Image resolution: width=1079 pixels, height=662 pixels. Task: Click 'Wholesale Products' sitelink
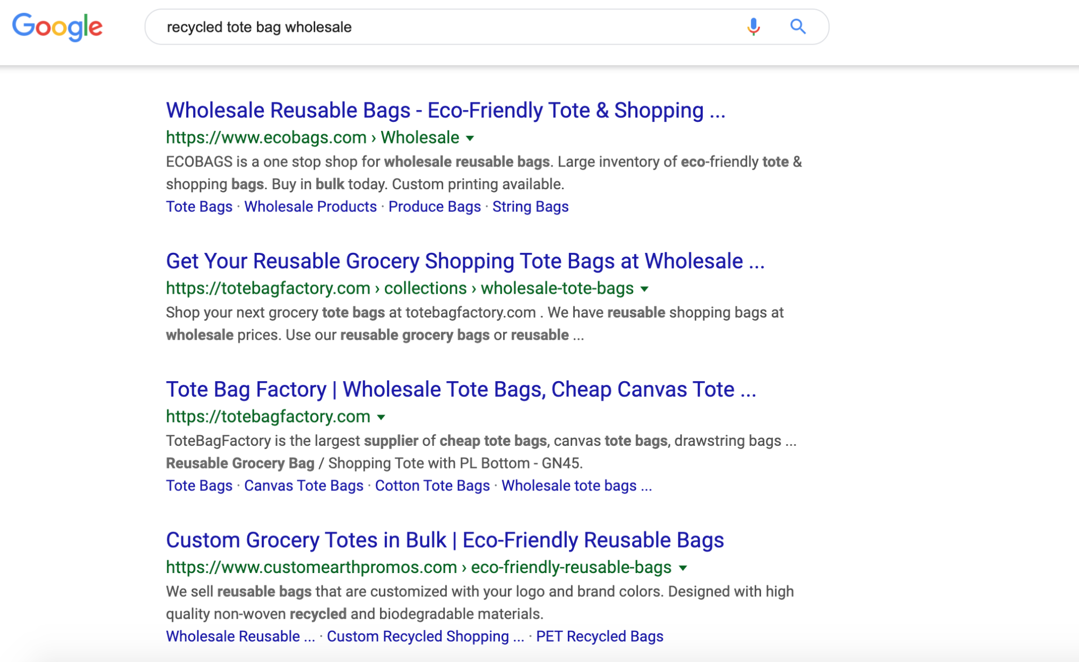[310, 206]
